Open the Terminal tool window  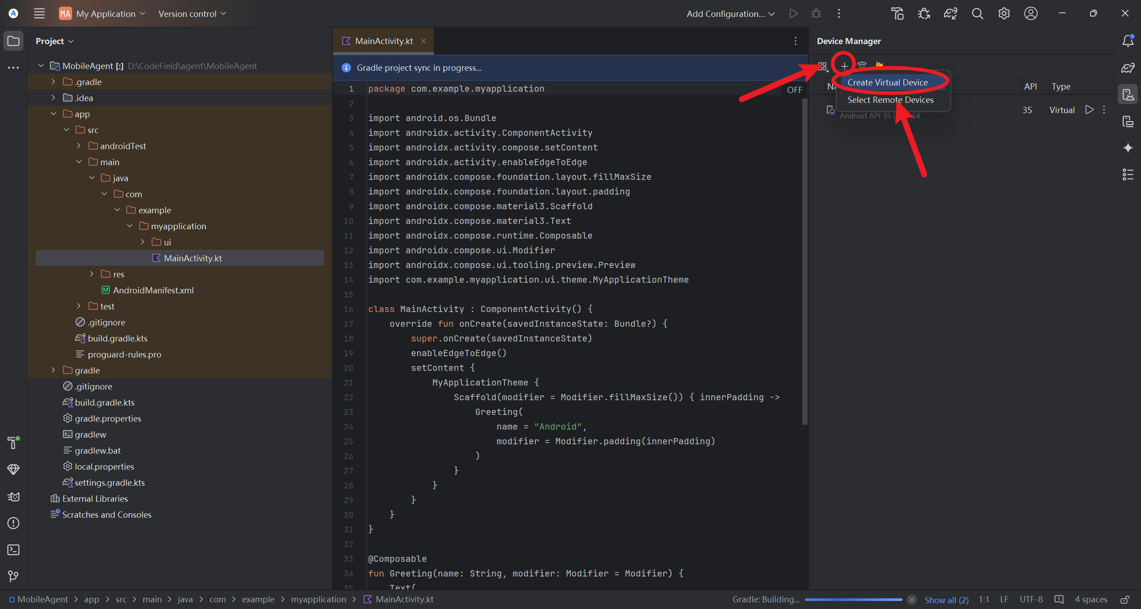click(x=13, y=550)
